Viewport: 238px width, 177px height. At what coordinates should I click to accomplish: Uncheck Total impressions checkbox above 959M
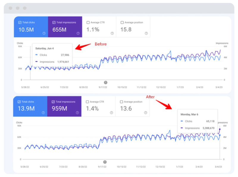53,102
